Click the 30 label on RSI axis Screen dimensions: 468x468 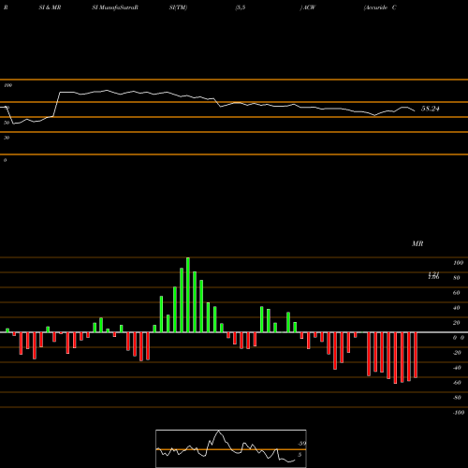click(7, 138)
